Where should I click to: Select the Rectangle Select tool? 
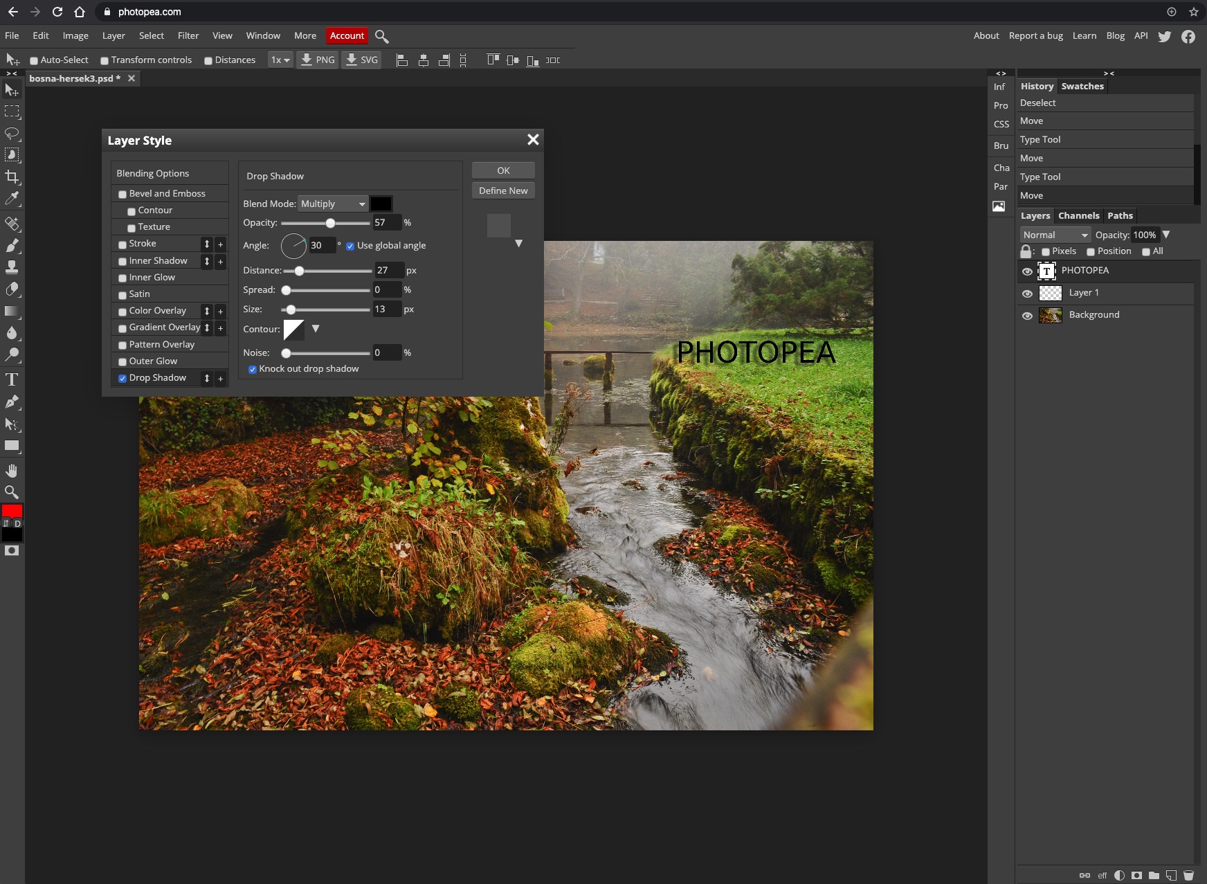point(12,111)
